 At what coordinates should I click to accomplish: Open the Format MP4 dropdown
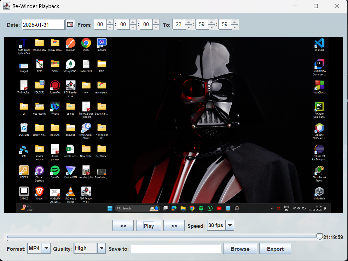click(46, 248)
